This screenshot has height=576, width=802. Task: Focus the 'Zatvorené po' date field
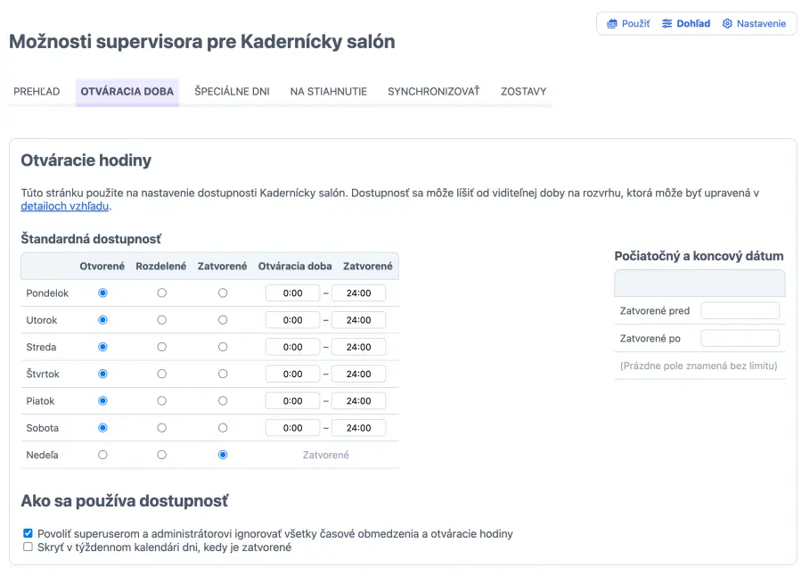click(x=740, y=339)
